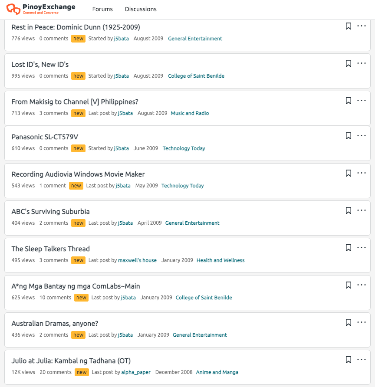Click "December 2008" date text
The width and height of the screenshot is (375, 387).
[174, 372]
